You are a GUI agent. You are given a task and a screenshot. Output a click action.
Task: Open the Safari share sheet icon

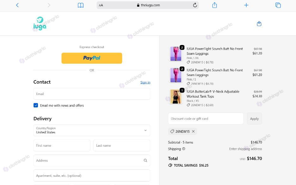coord(215,5)
